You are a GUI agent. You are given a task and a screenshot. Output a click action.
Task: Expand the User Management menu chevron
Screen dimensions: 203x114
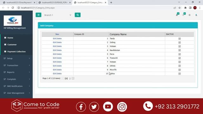point(29,93)
